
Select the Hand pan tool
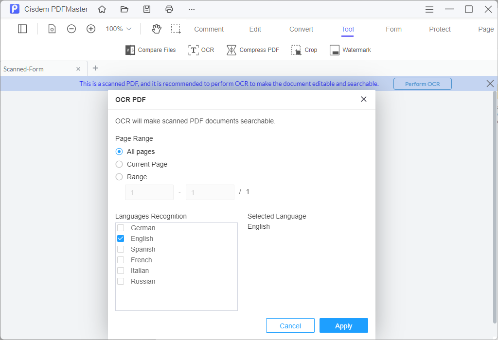[156, 29]
